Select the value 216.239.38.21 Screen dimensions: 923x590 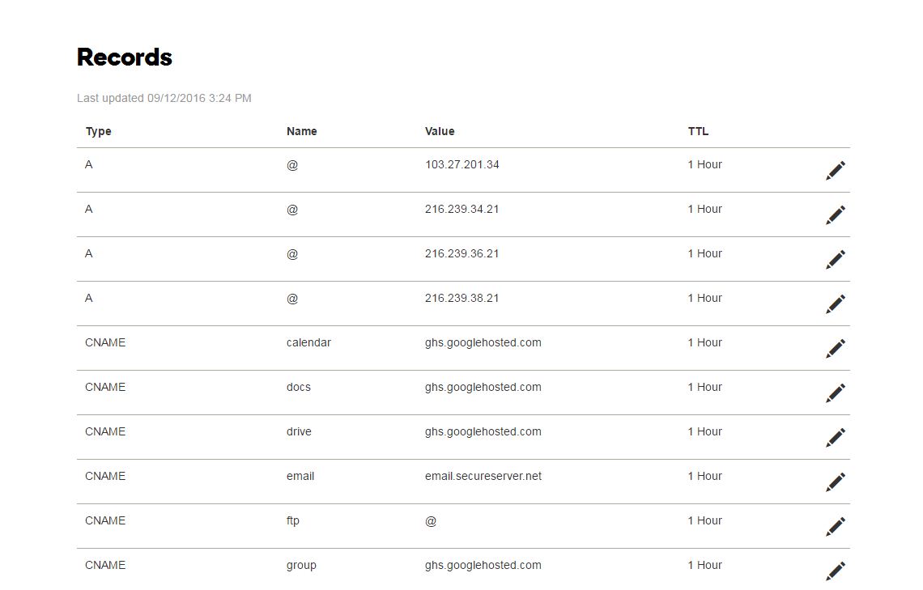[462, 298]
